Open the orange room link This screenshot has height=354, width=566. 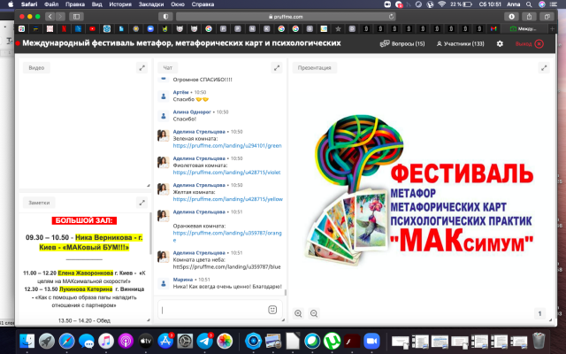click(226, 233)
